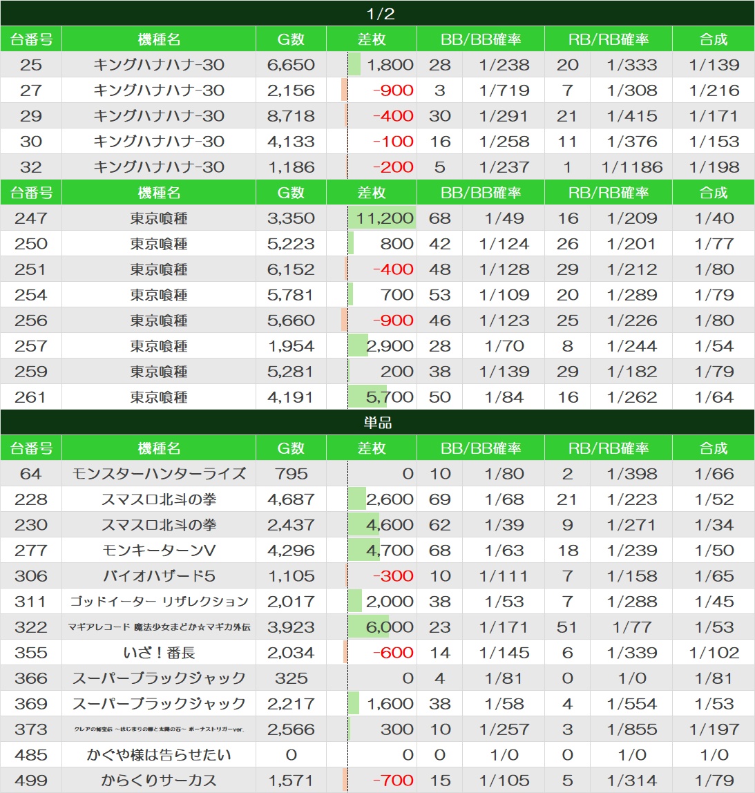Click 差枚 value 4,700 in row 277
The image size is (755, 793).
pos(390,551)
